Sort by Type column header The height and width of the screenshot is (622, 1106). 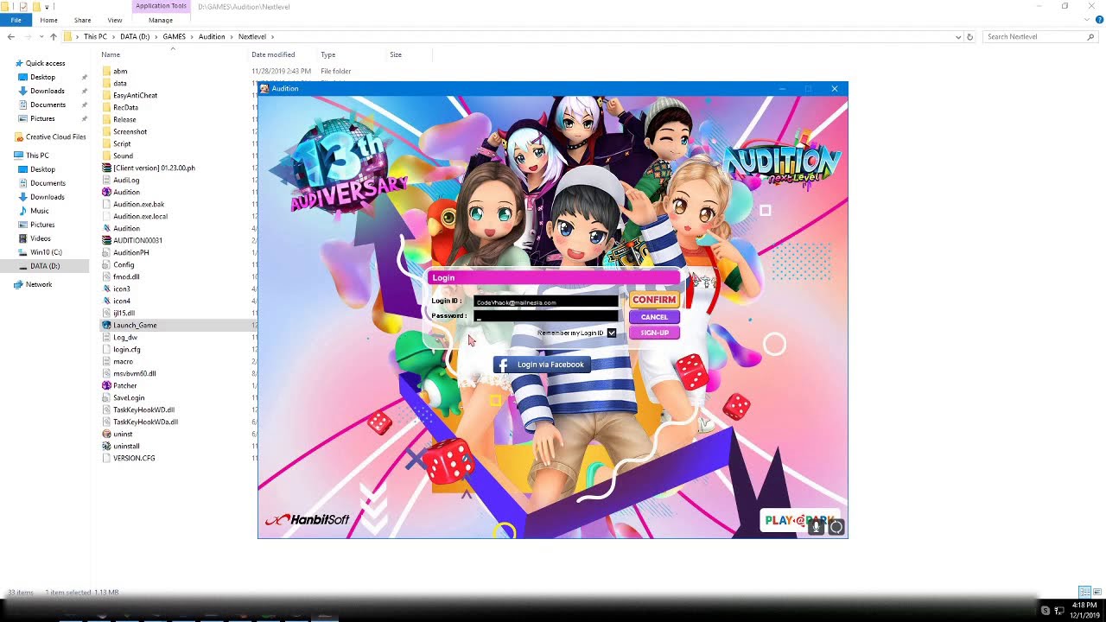point(328,54)
